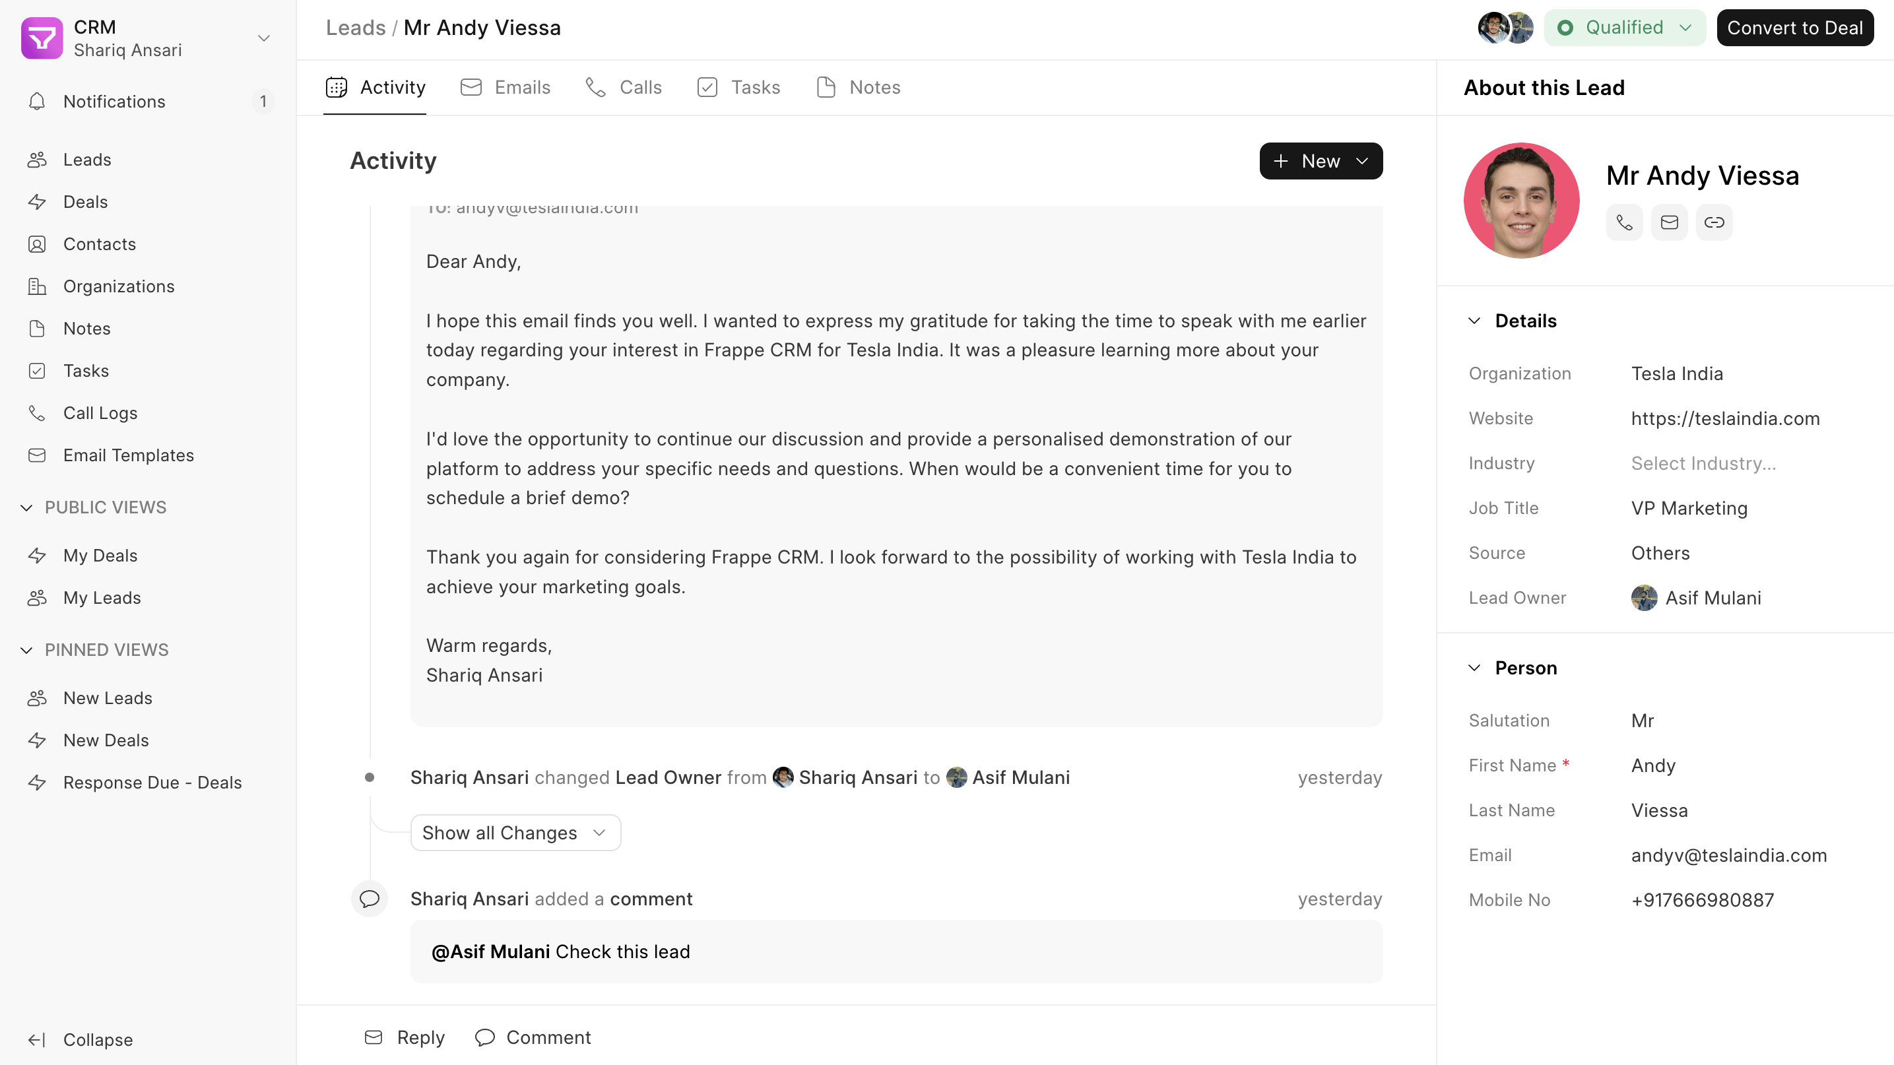Open the New activity dropdown
This screenshot has height=1065, width=1894.
coord(1321,161)
